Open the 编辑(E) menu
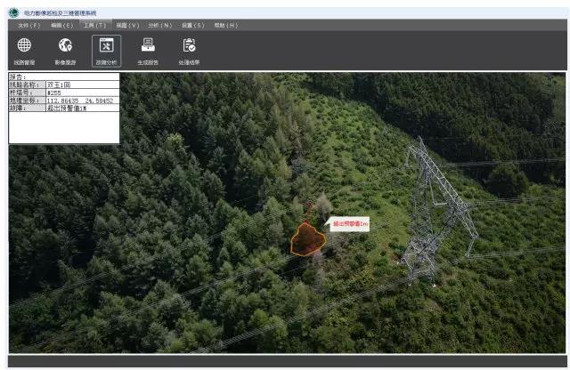570x370 pixels. point(61,25)
